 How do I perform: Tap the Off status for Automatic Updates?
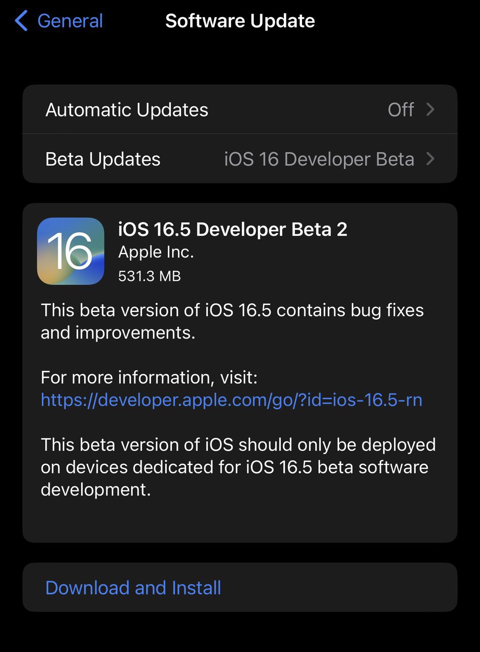(x=401, y=110)
